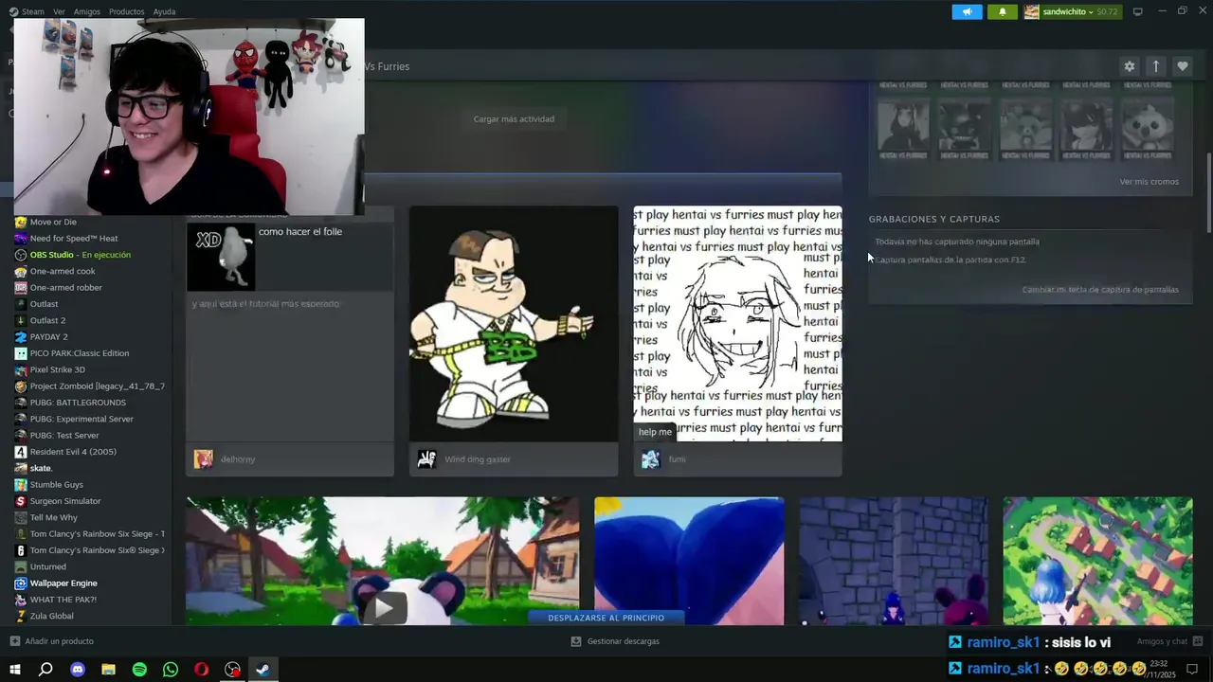Click the PICO PARK game icon
Screen dimensions: 1213x682
21,353
